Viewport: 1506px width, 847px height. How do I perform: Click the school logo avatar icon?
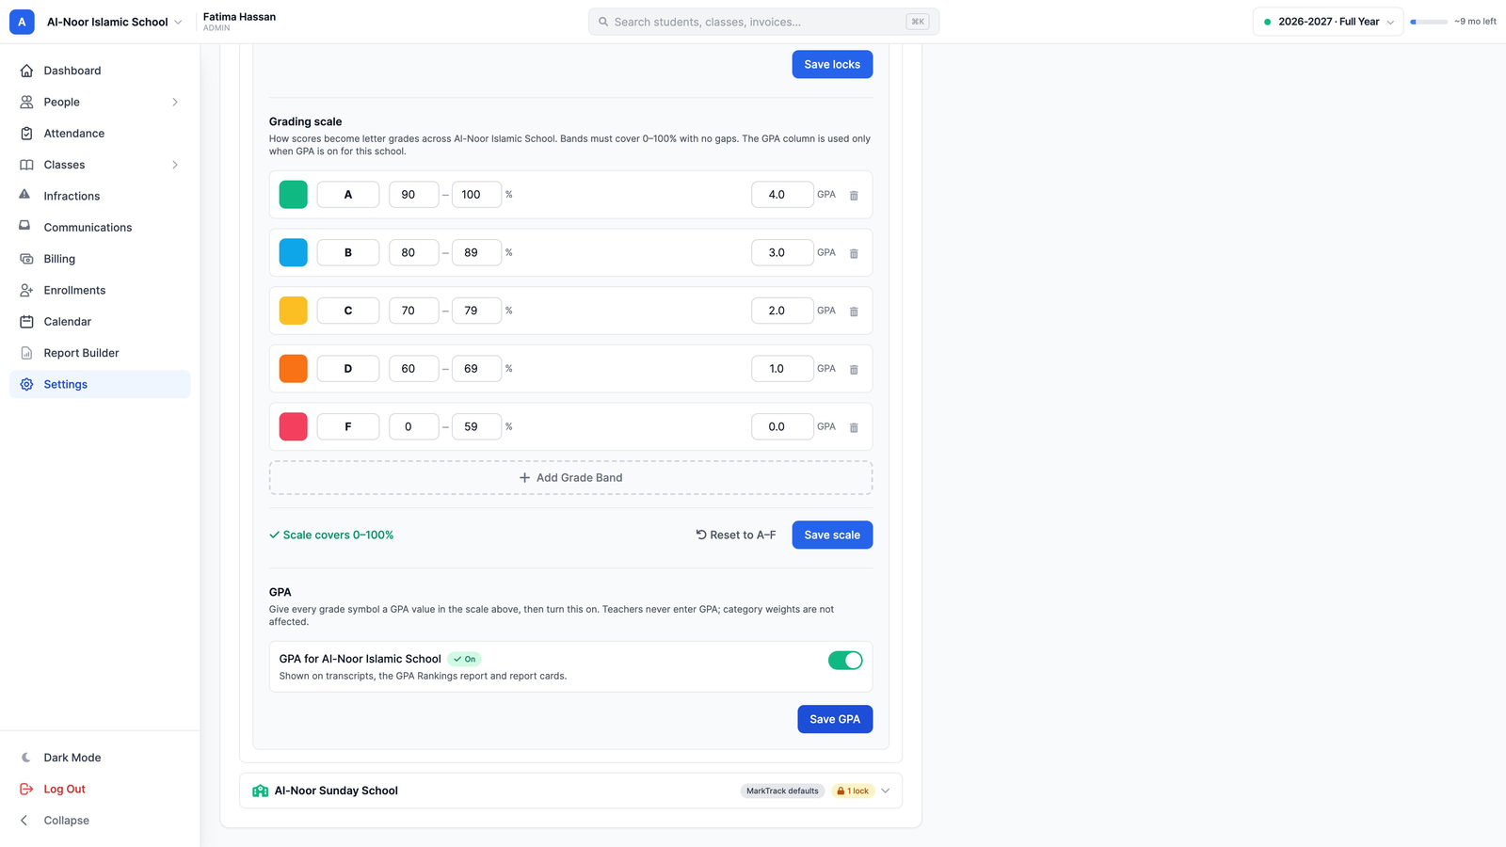pyautogui.click(x=22, y=22)
